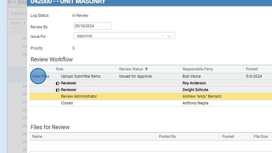Sort files by the File Size header
272x153 pixels.
(x=261, y=136)
